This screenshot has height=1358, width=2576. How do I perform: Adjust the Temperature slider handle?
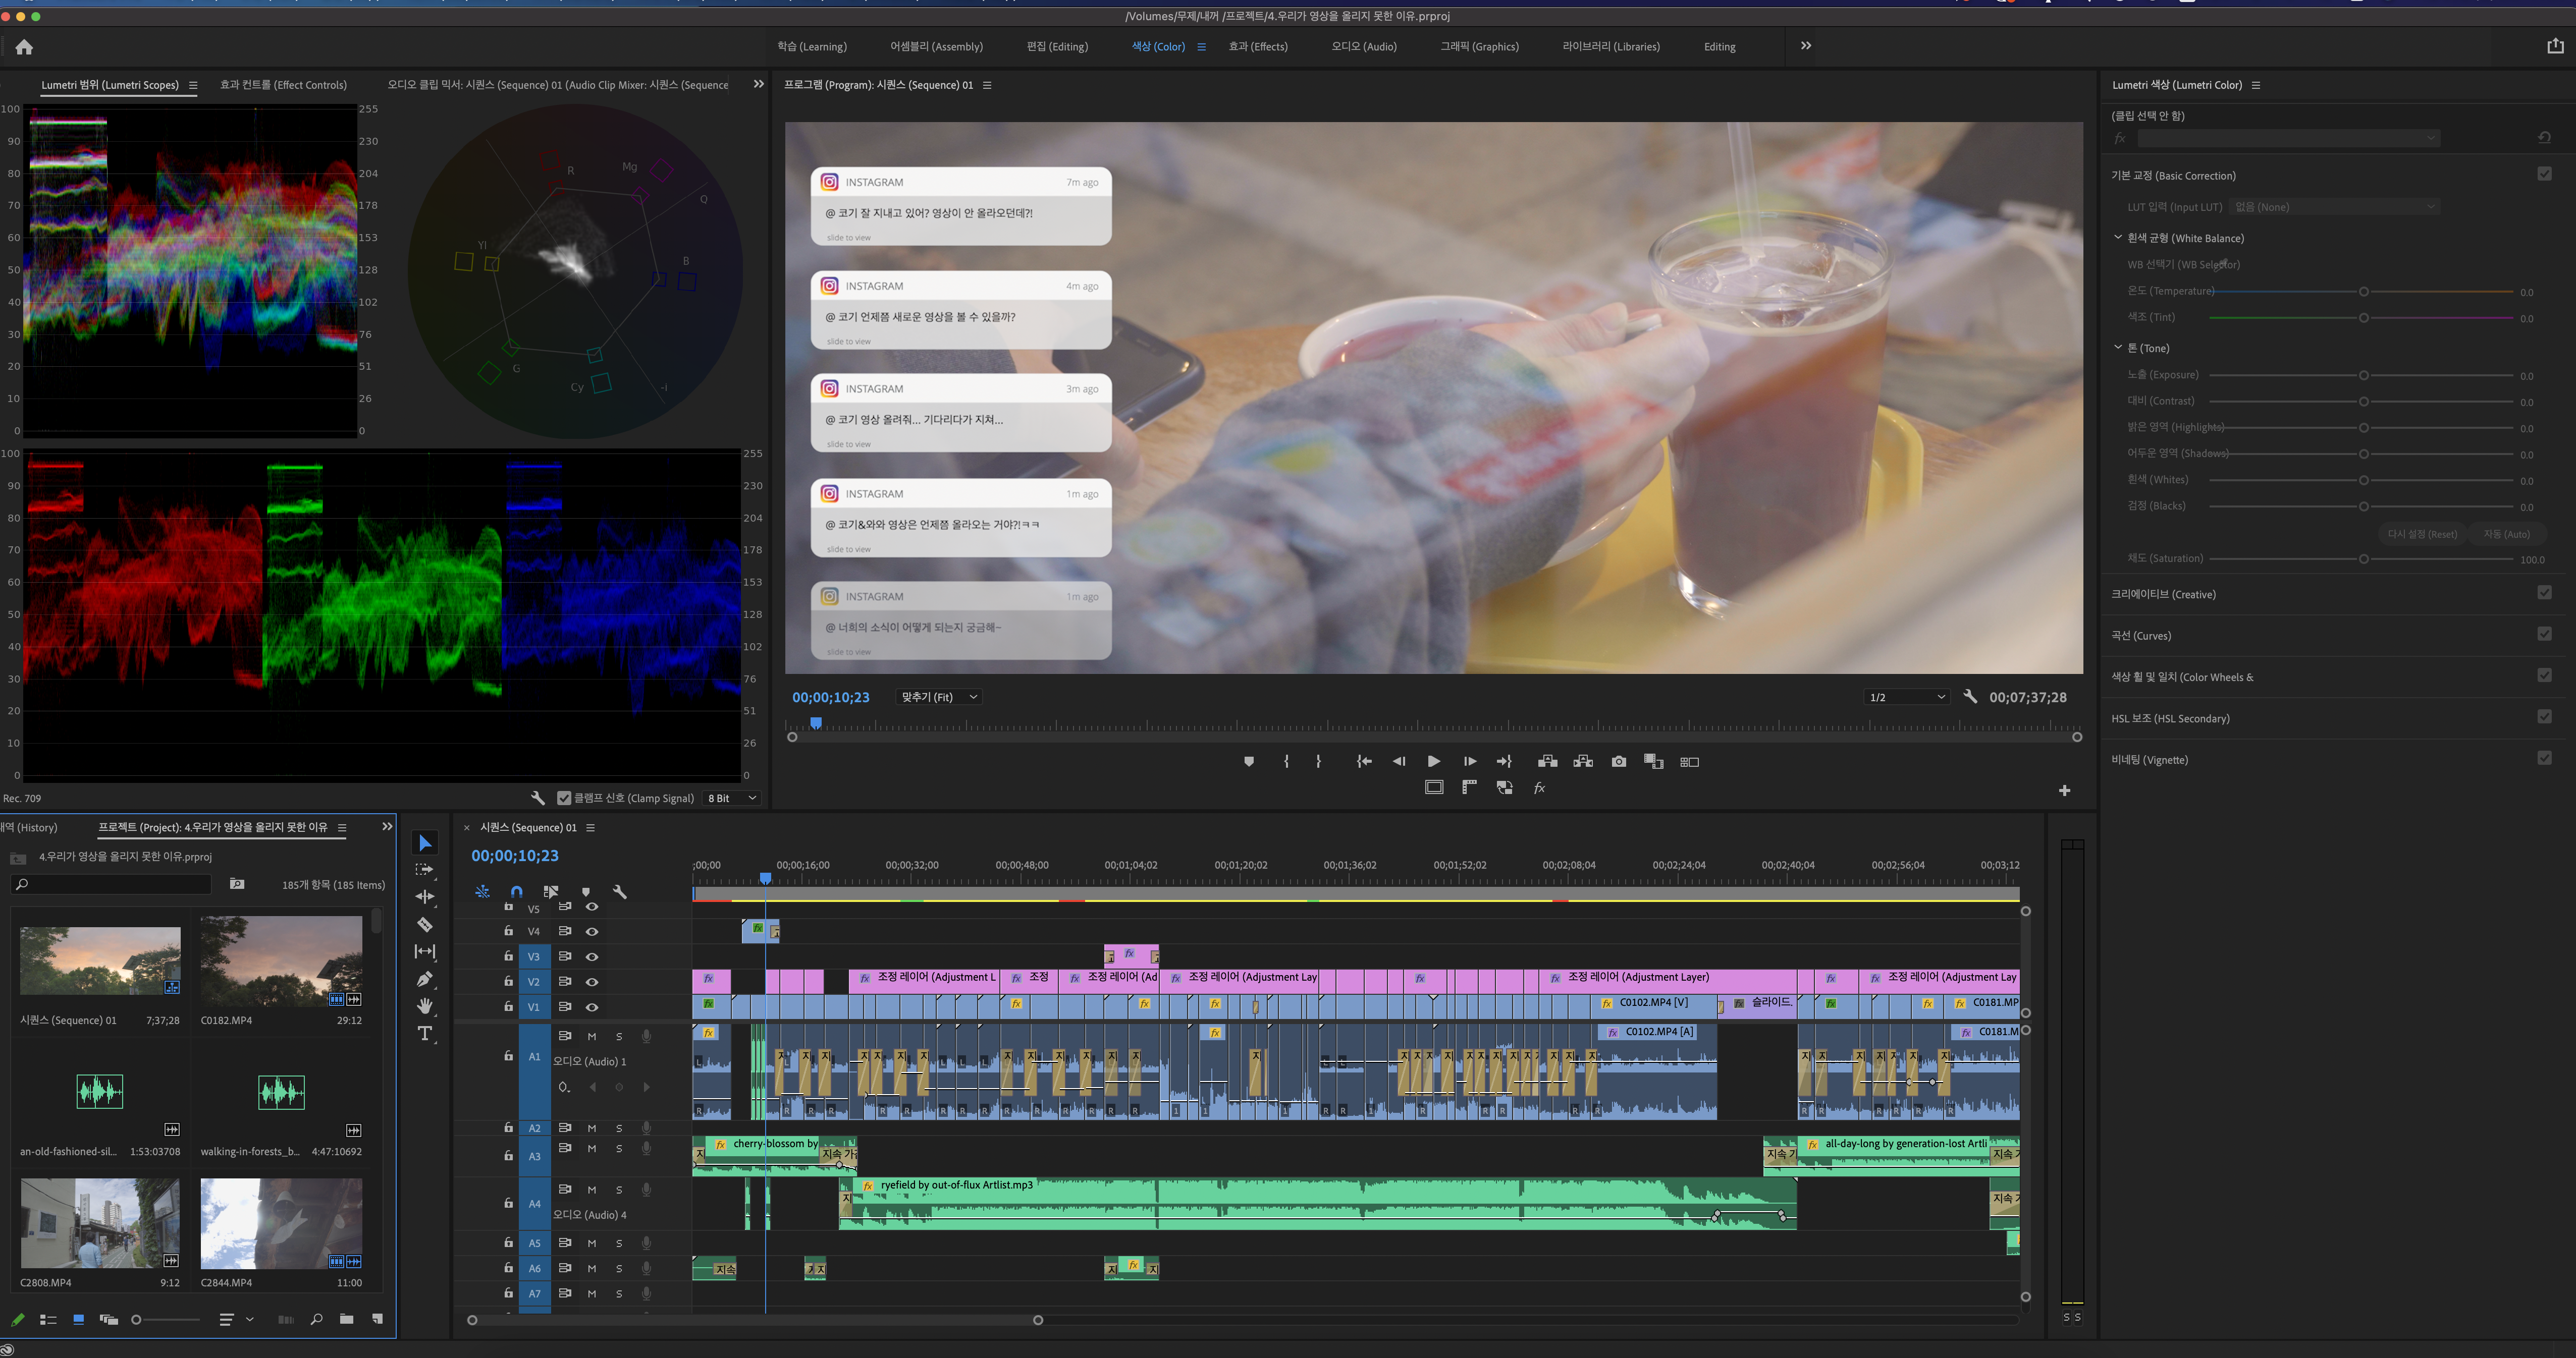[x=2364, y=292]
